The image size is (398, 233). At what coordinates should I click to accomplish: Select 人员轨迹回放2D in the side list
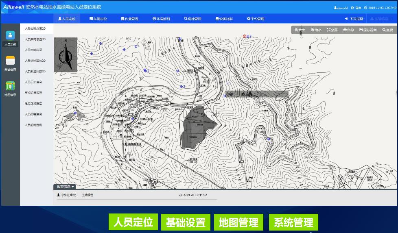click(35, 61)
